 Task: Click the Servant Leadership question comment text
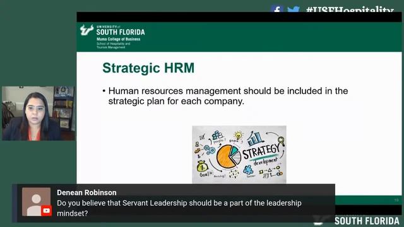tap(179, 208)
